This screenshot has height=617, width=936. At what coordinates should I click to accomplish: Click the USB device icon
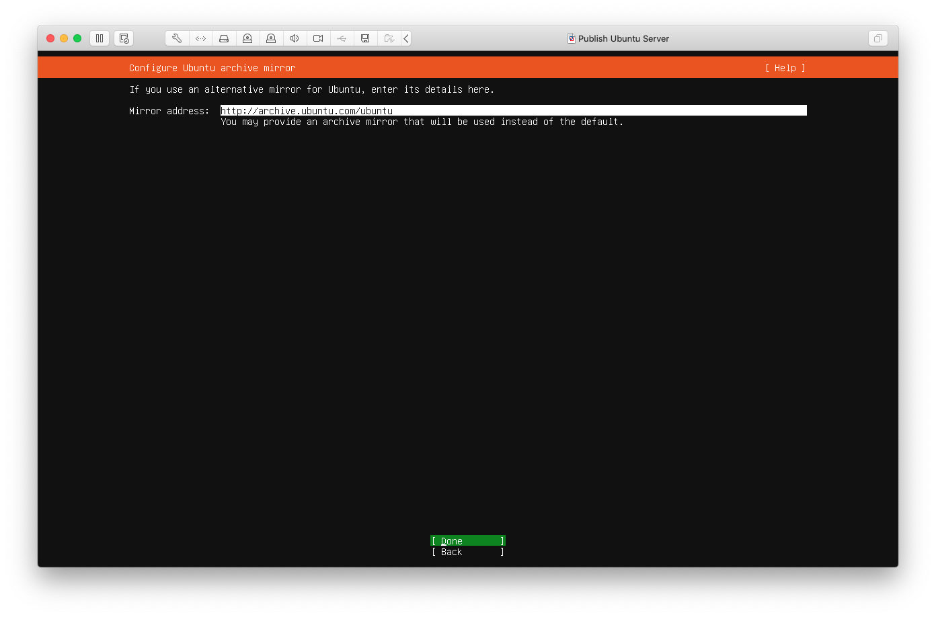pos(342,38)
